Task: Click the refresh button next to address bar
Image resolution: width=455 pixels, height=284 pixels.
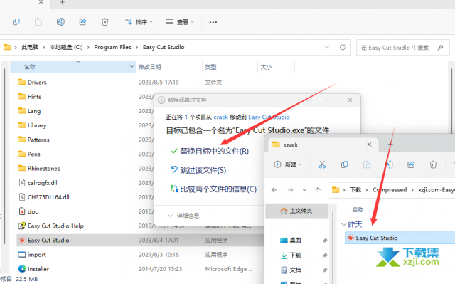Action: 343,47
